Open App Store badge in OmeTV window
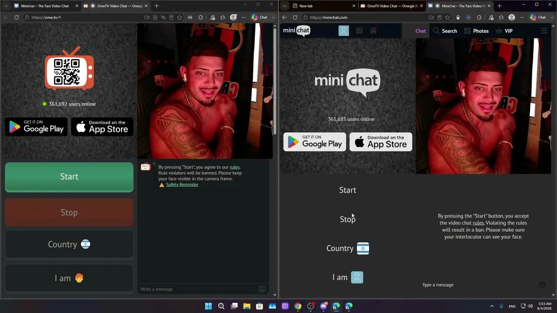 [x=102, y=127]
